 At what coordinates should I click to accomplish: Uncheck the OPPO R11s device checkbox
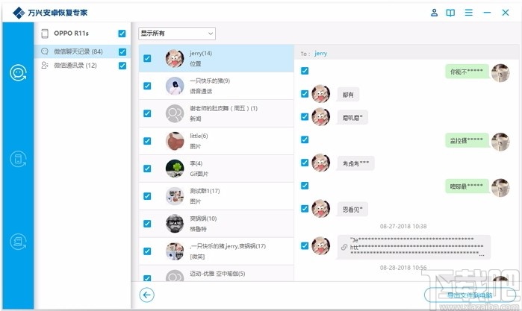122,34
